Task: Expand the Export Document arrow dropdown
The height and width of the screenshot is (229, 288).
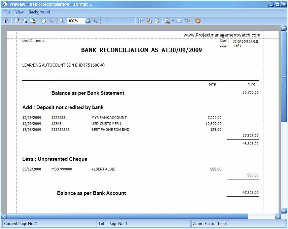Action: [173, 21]
